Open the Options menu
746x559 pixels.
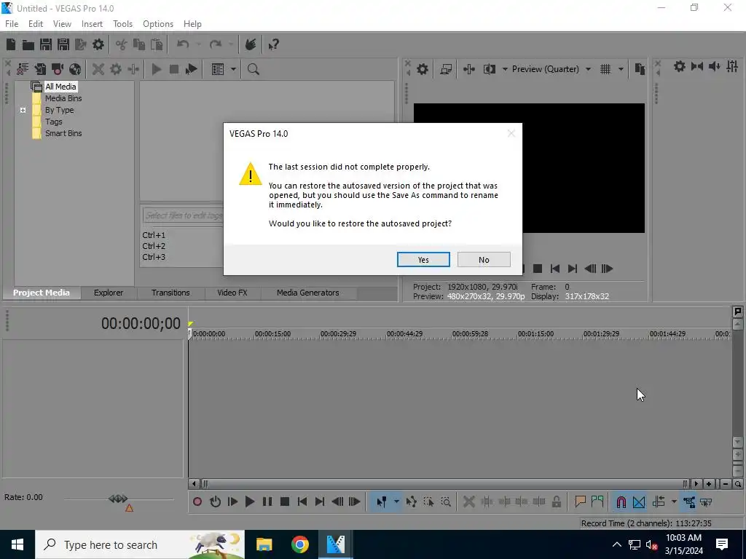point(158,24)
